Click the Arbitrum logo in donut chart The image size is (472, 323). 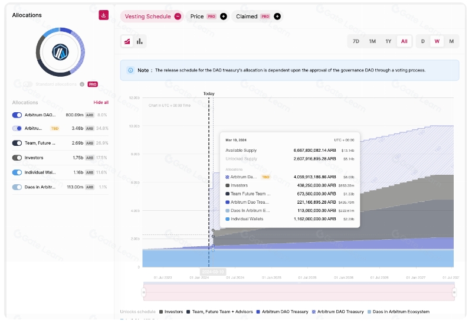coord(61,52)
